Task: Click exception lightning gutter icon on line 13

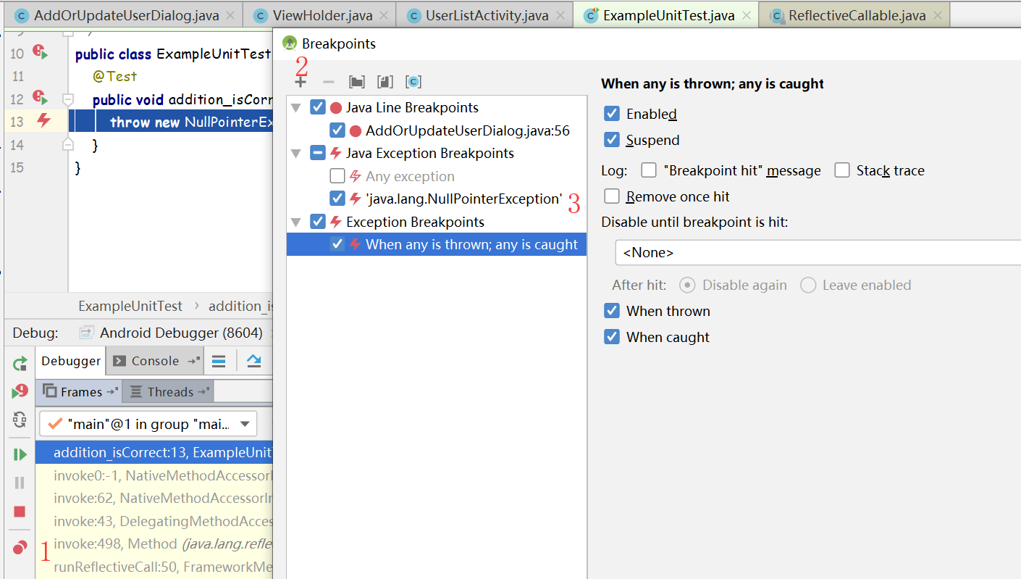Action: 43,121
